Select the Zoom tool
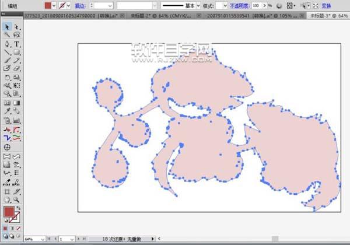Viewport: 350px width, 245px height. pos(16,199)
